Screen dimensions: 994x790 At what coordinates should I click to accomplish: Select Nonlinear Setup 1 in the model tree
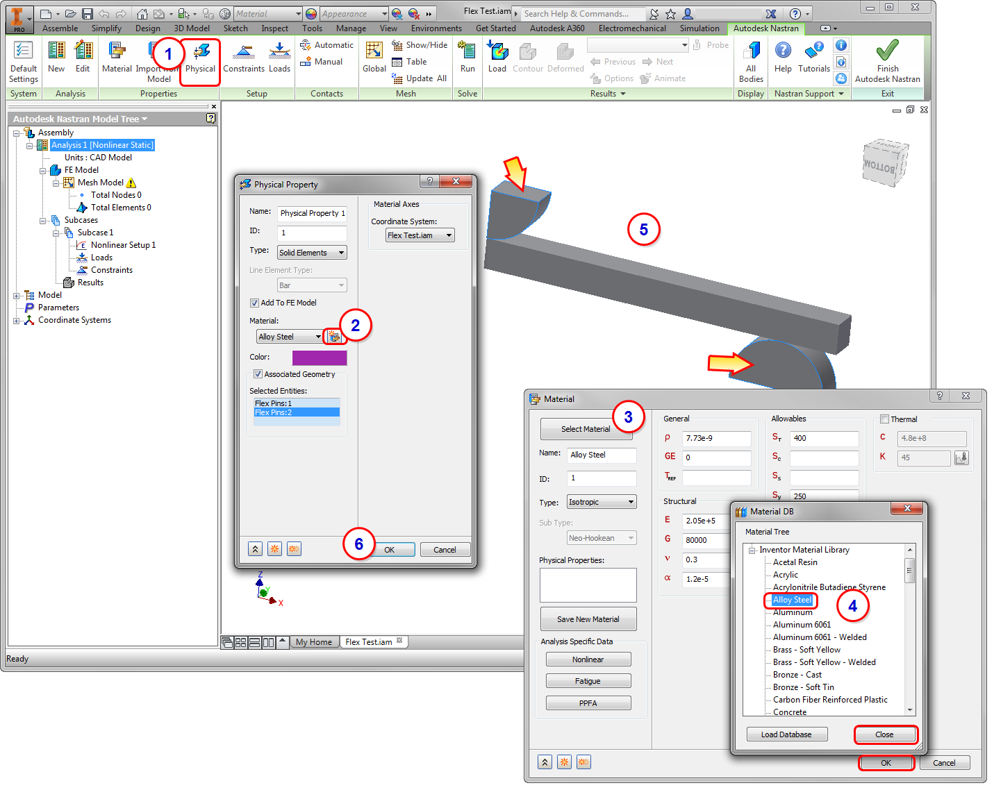click(x=123, y=245)
